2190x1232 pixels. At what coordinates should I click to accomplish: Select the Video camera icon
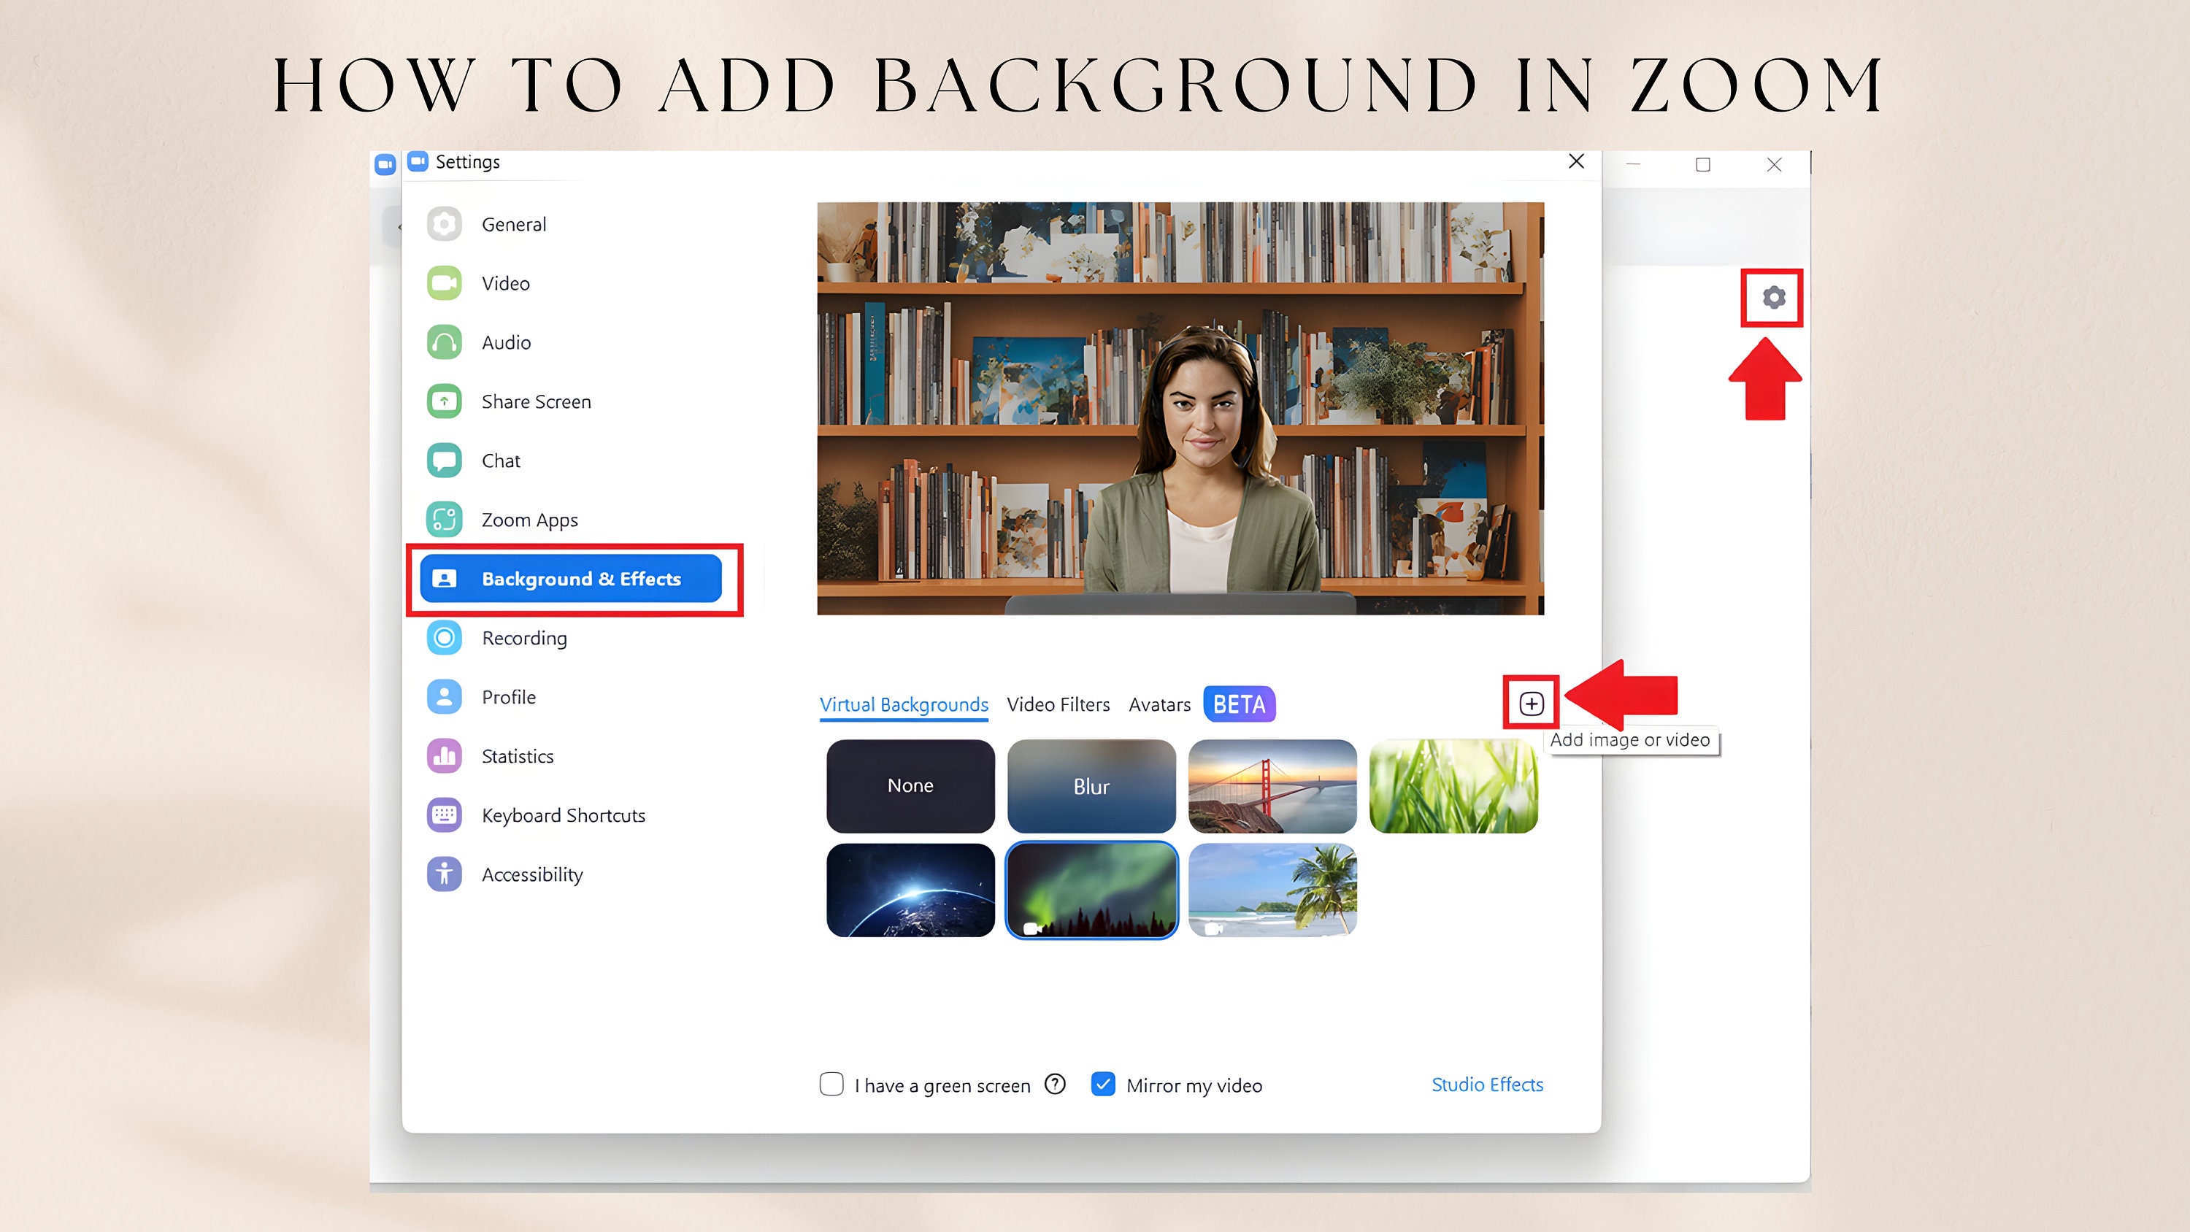pyautogui.click(x=444, y=283)
